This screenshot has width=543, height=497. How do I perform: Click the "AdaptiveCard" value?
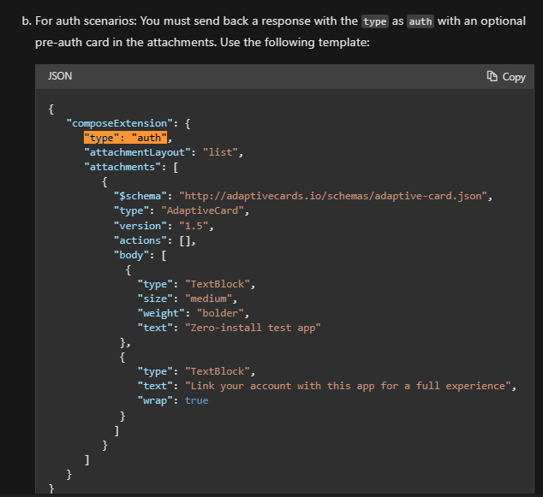tap(203, 210)
